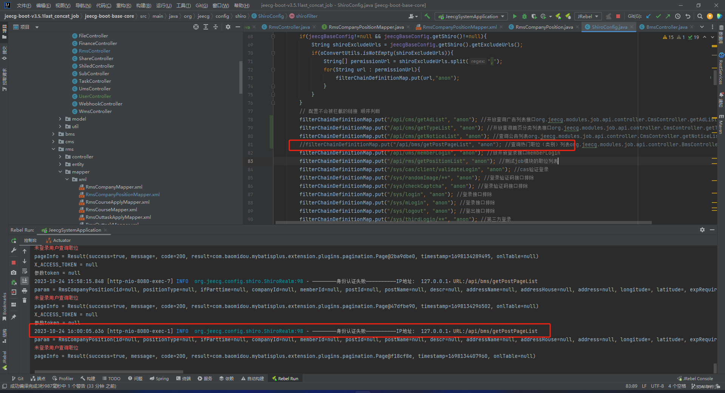This screenshot has height=393, width=725.
Task: Open project view selector dropdown arrow
Action: click(37, 27)
